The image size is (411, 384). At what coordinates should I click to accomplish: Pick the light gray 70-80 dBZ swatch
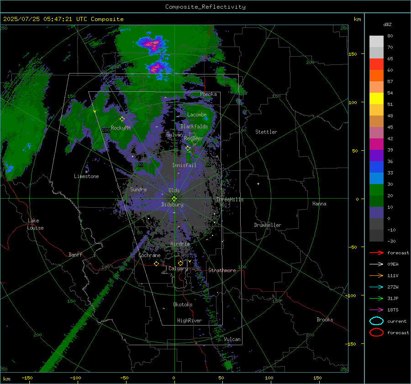(376, 42)
